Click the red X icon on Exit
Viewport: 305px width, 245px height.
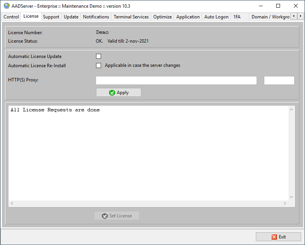[x=274, y=237]
